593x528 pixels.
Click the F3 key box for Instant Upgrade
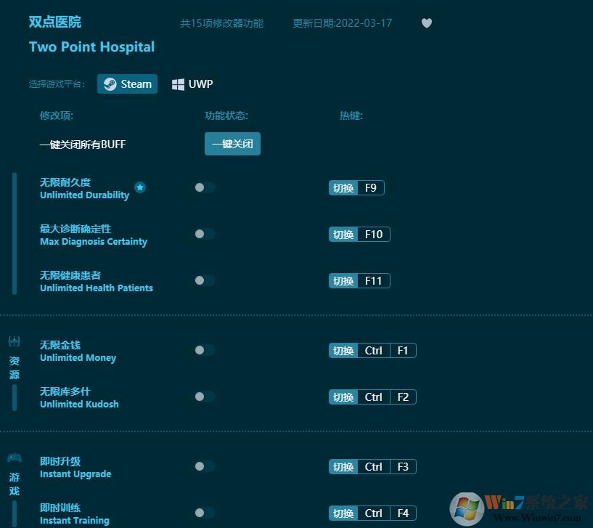pyautogui.click(x=403, y=467)
